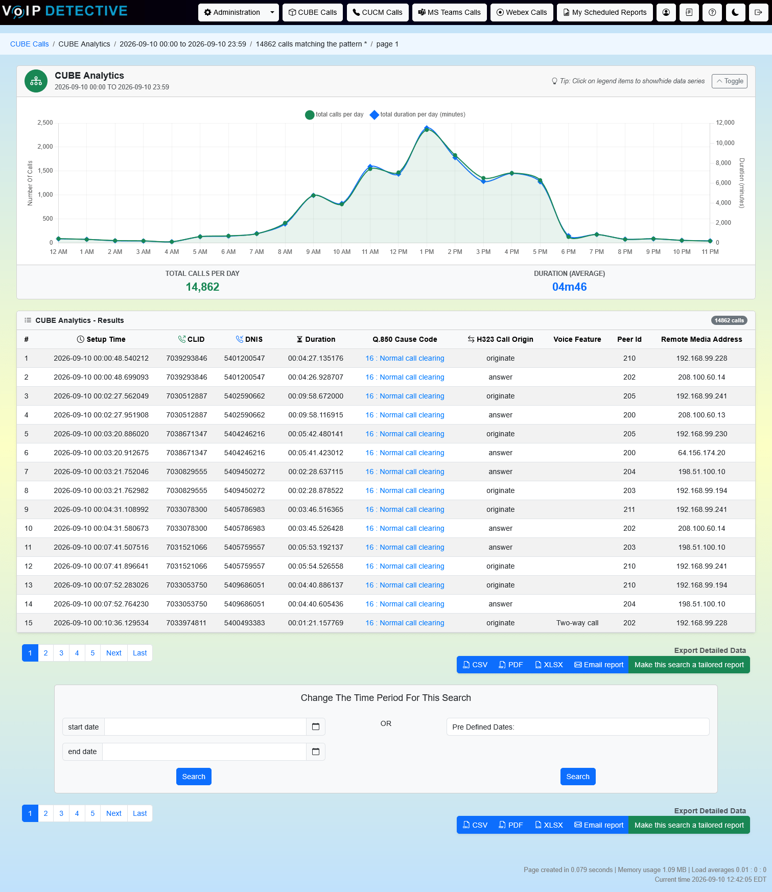
Task: Open the help question mark icon
Action: 712,12
